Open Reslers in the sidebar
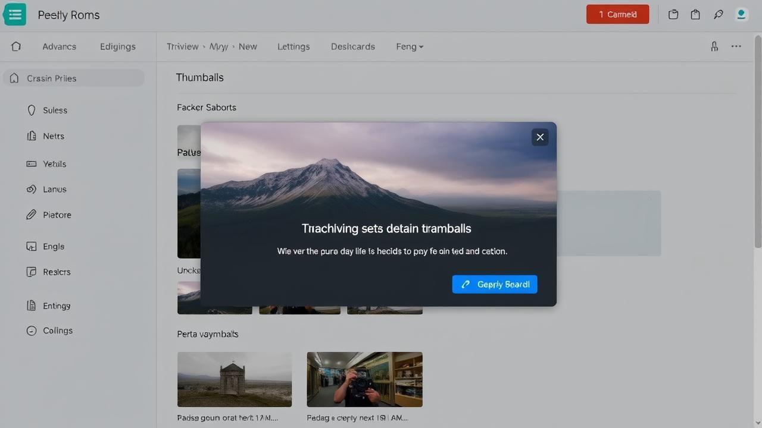Image resolution: width=762 pixels, height=428 pixels. [x=57, y=272]
